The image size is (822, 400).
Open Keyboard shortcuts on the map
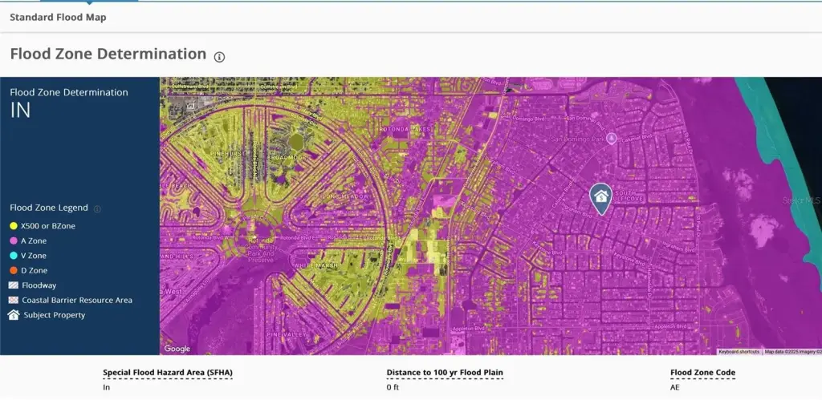739,352
